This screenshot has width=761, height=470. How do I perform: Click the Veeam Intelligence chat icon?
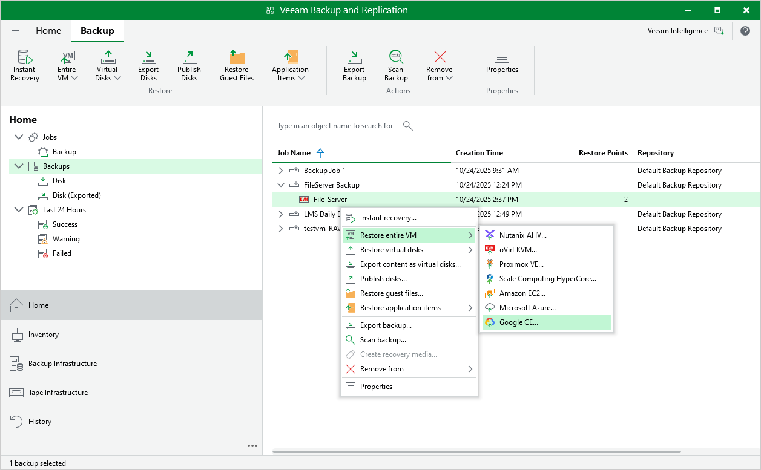tap(719, 31)
